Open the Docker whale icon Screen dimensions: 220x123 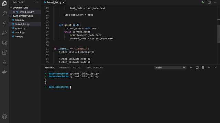point(4,72)
